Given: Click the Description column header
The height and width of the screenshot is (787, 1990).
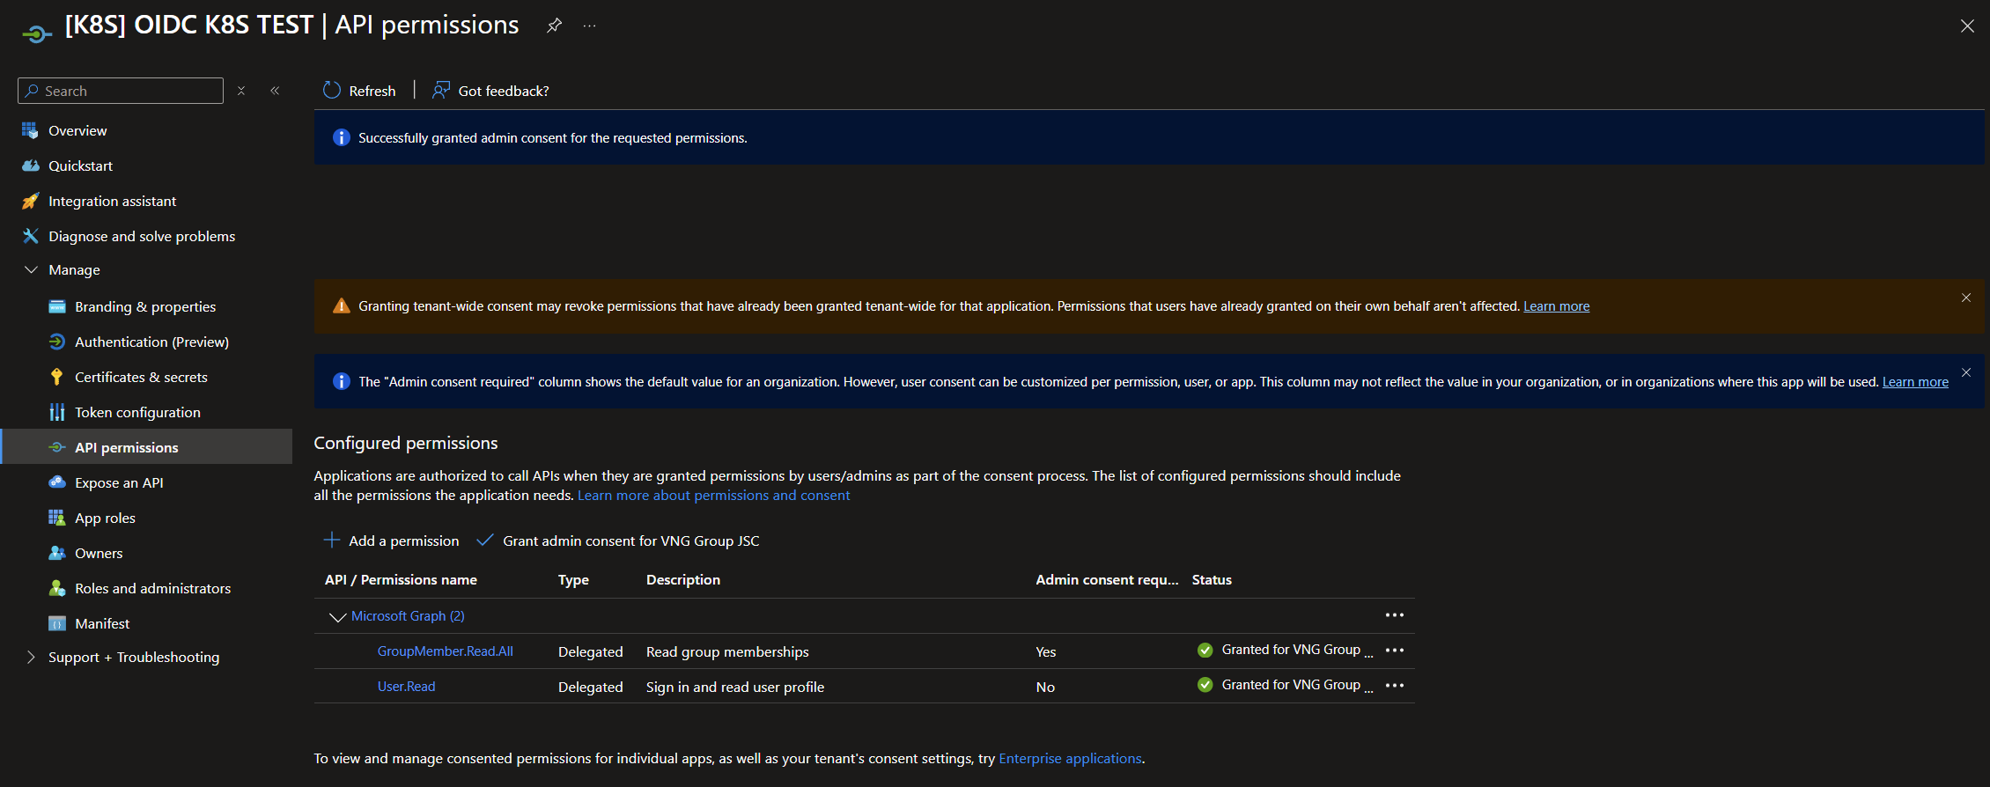Looking at the screenshot, I should coord(683,579).
